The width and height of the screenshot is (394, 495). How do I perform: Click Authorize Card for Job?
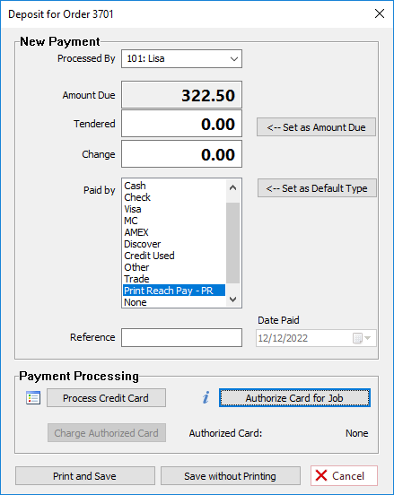294,398
